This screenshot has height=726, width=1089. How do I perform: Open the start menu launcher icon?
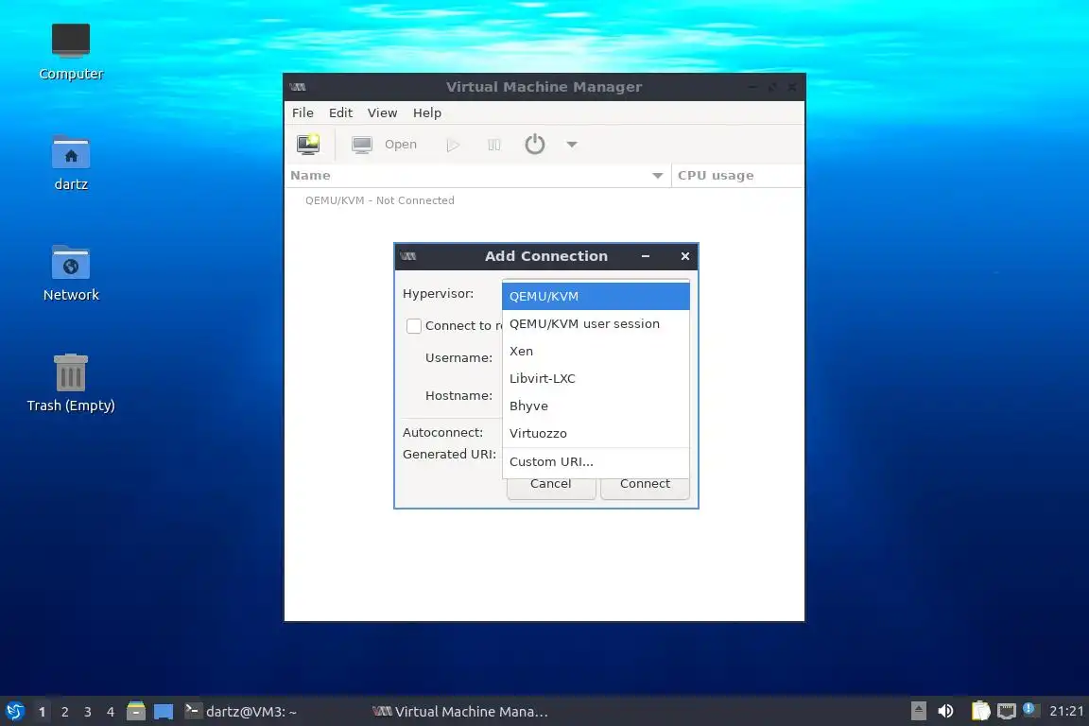coord(15,712)
